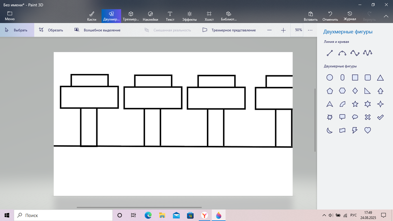Choose the Выбрать (Select) tool
The image size is (393, 221).
click(x=16, y=30)
